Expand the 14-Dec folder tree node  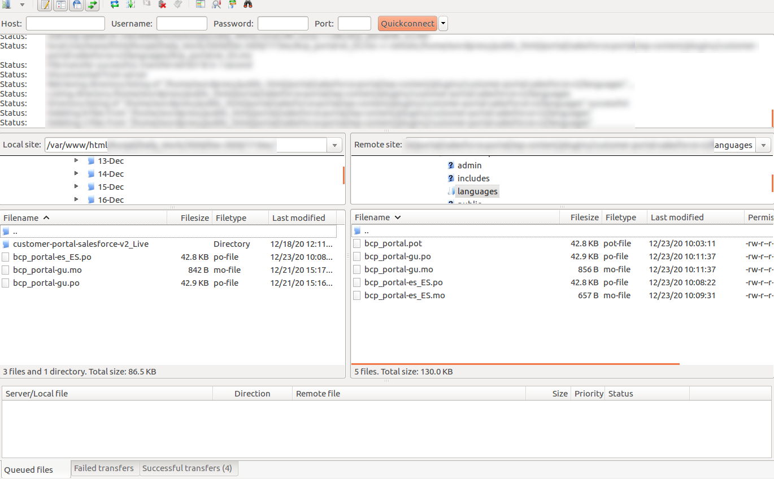click(77, 174)
